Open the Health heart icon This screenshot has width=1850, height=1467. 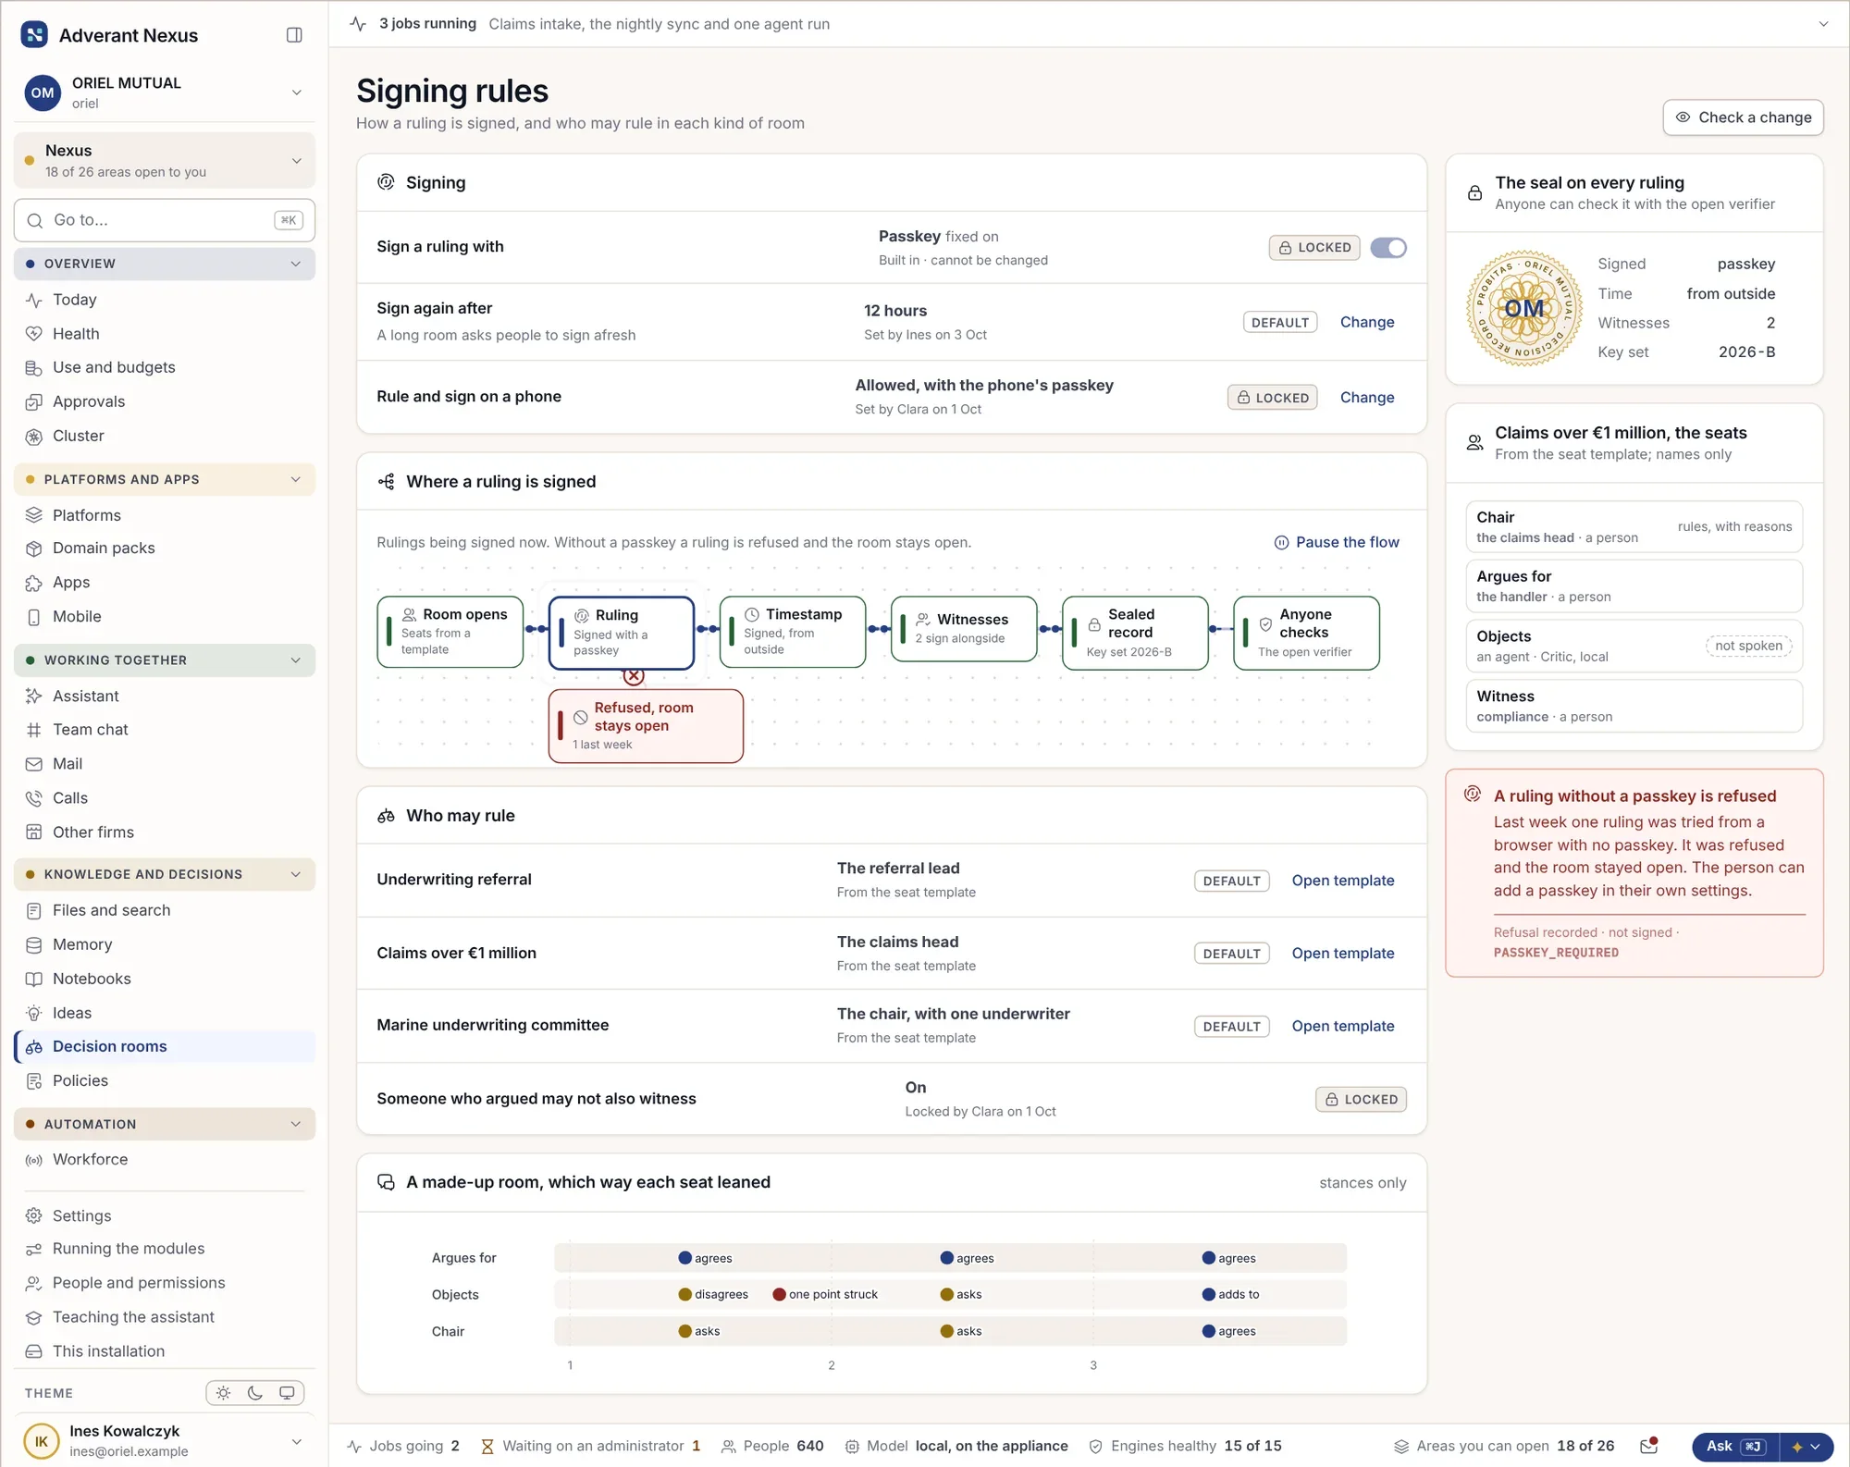point(34,334)
